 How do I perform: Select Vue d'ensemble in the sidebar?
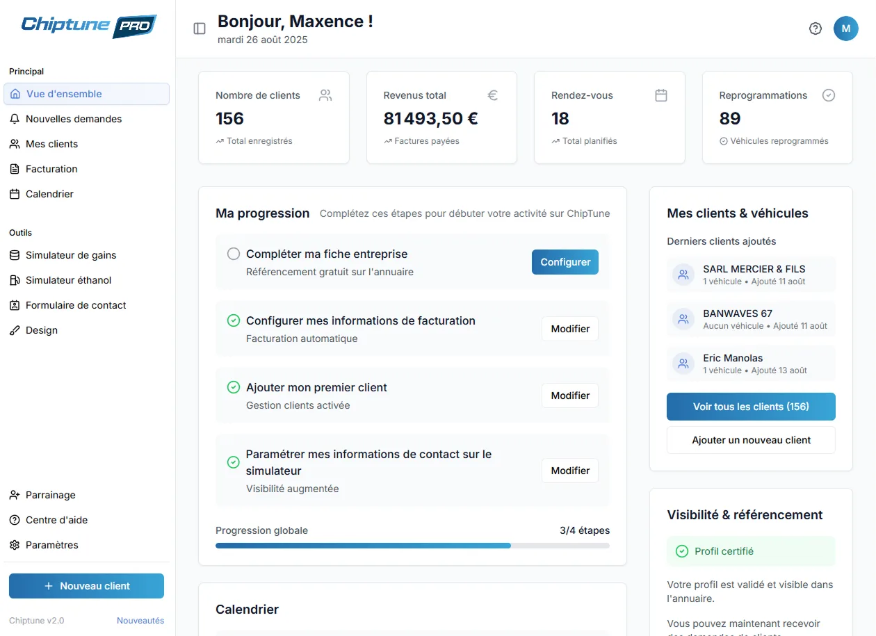(x=64, y=94)
